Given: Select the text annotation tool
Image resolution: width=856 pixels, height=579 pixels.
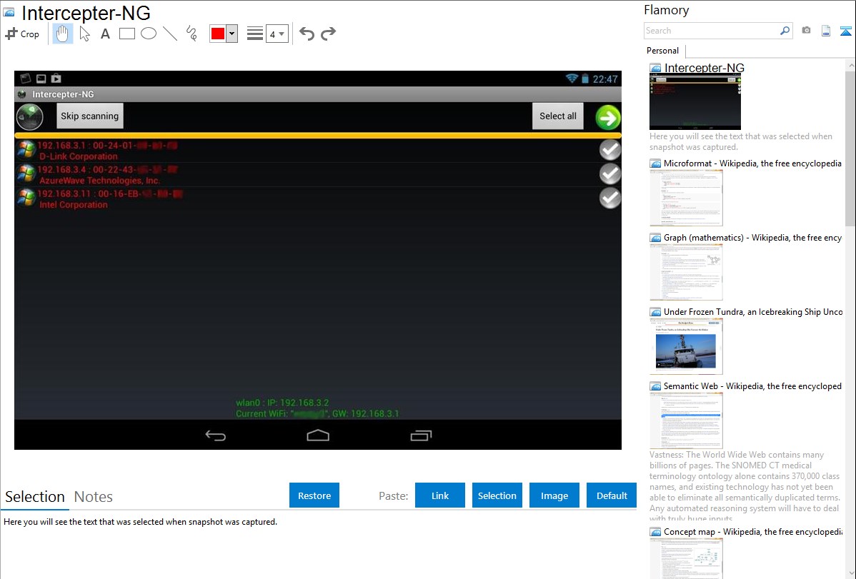Looking at the screenshot, I should point(105,34).
